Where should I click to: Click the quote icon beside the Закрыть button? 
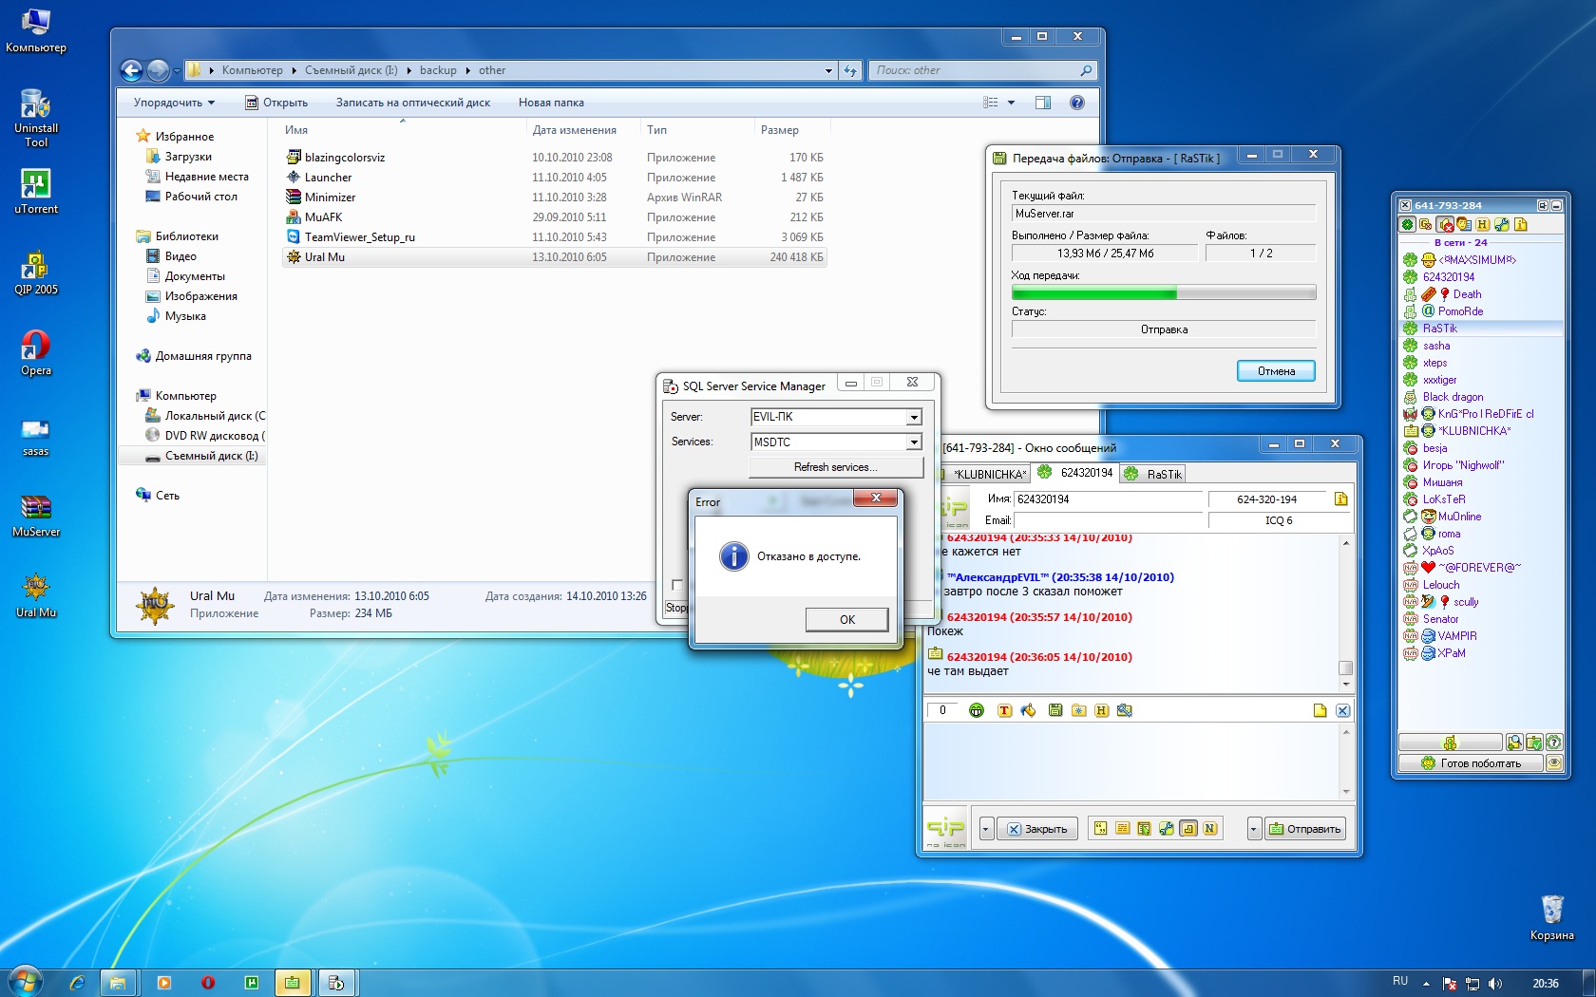[1100, 829]
